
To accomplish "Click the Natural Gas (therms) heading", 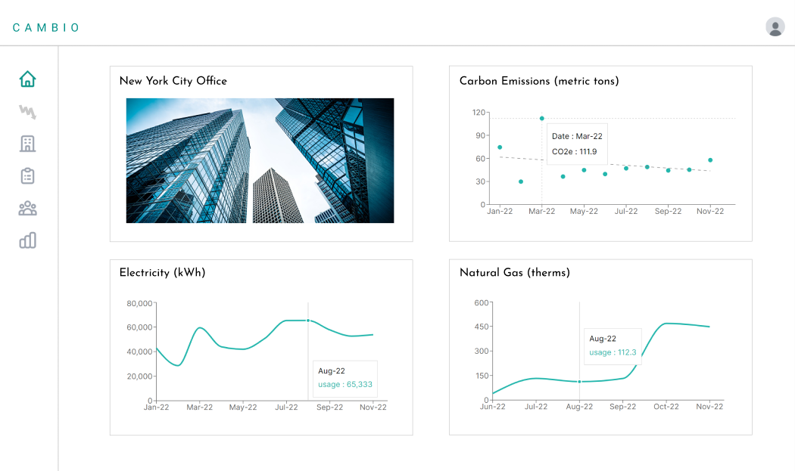I will pyautogui.click(x=515, y=272).
